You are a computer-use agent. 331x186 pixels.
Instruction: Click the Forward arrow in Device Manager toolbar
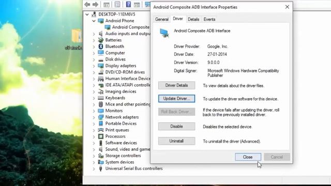(95, 5)
